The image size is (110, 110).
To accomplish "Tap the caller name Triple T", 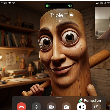I will pos(59,15).
